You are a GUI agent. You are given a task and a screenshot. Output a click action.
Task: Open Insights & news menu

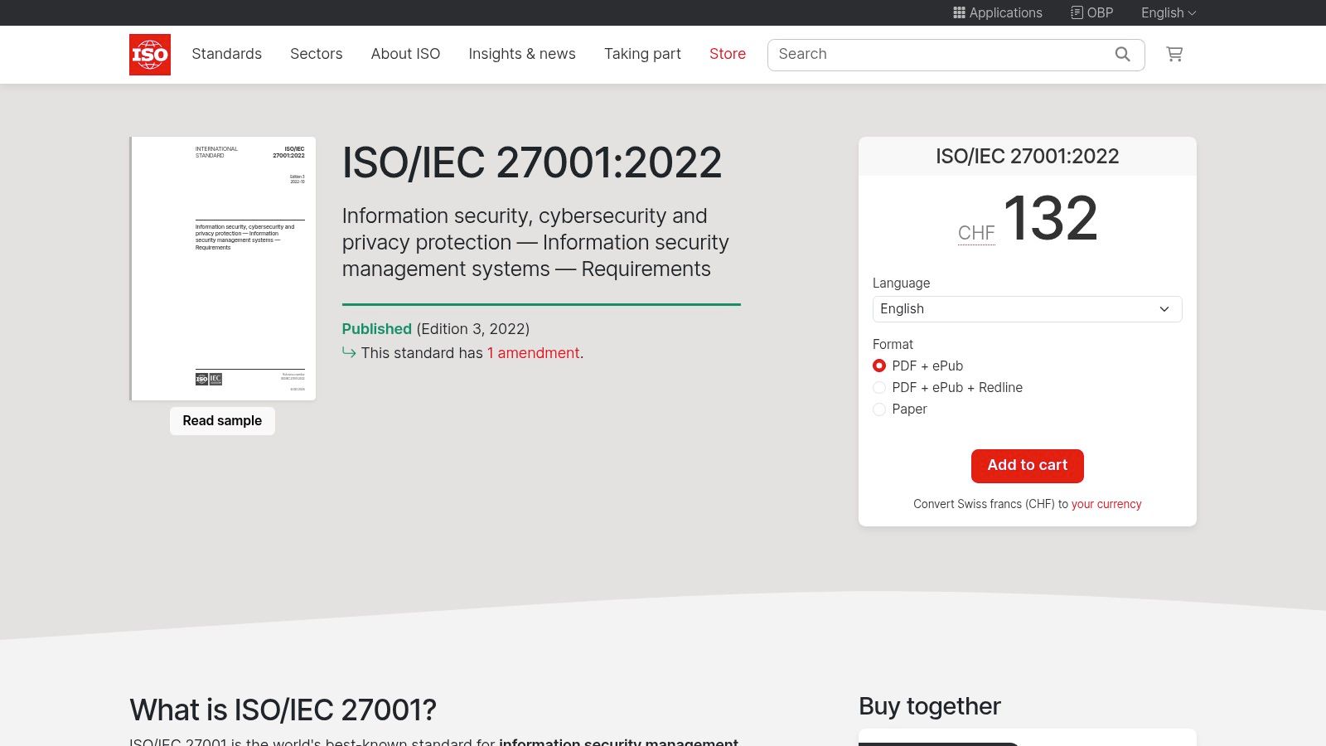(522, 54)
